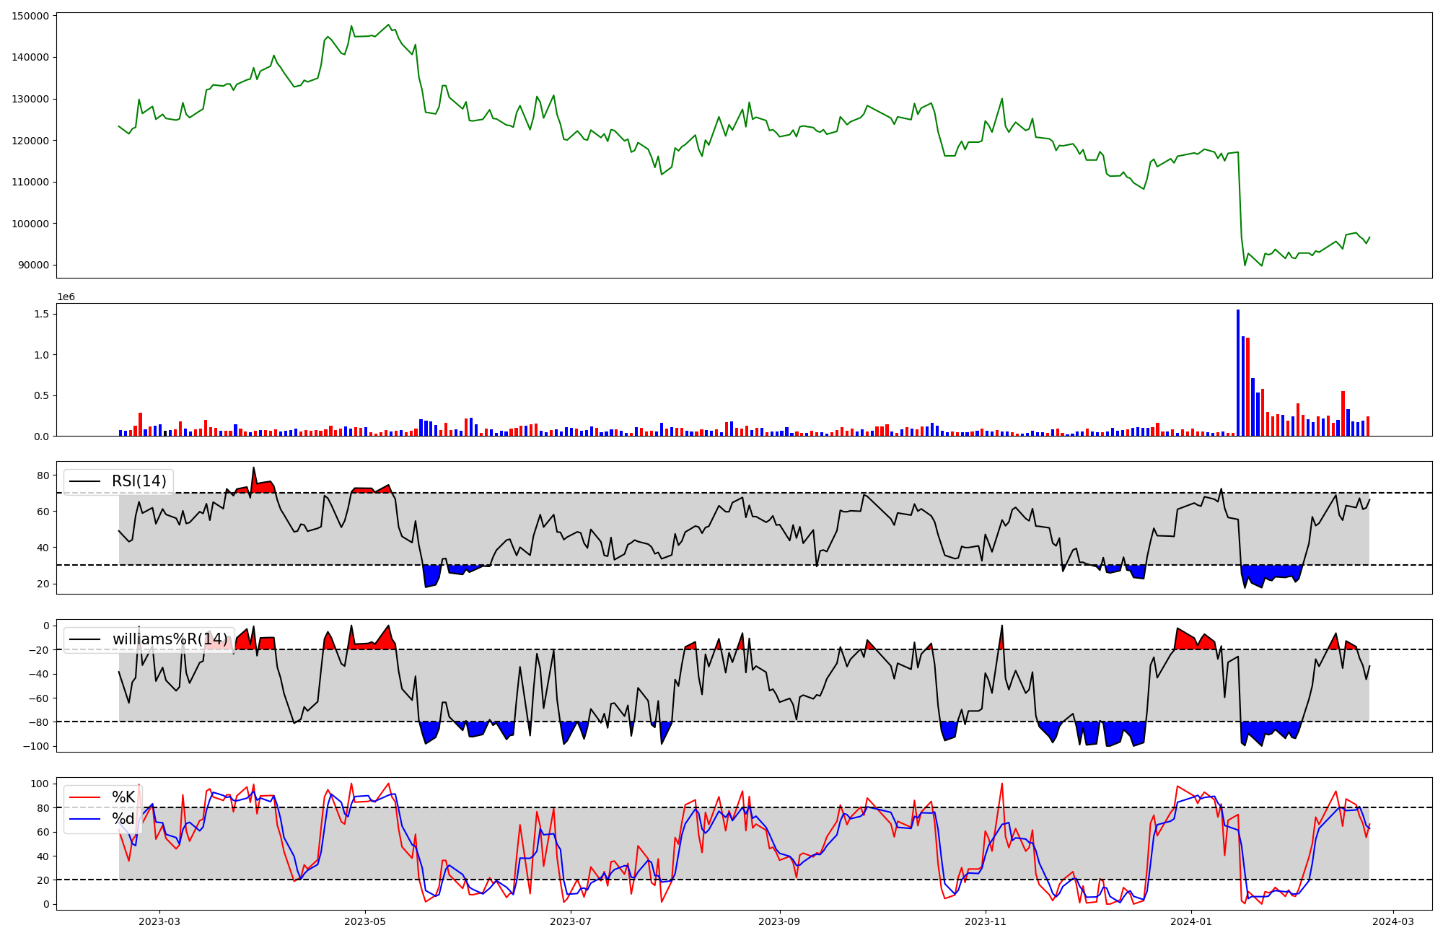Click the 150000 price axis label
The width and height of the screenshot is (1443, 938).
30,16
